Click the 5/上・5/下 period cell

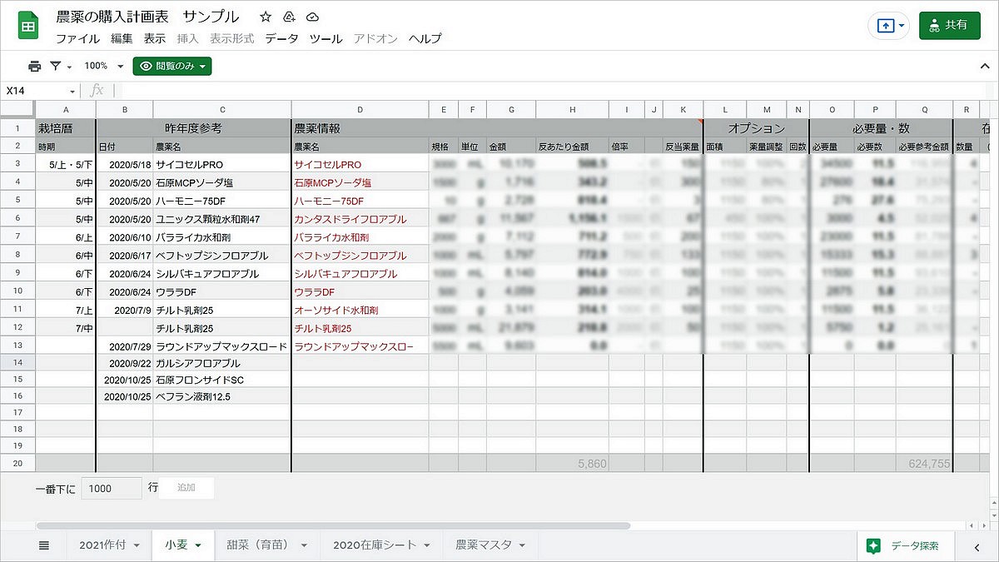pos(66,165)
